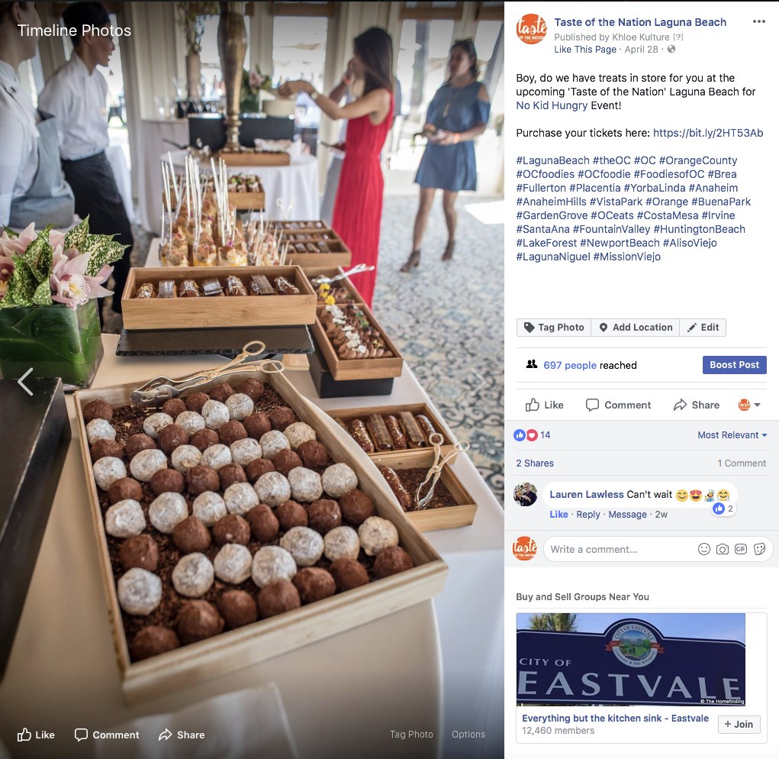The image size is (779, 759).
Task: Post a sticker in the comment
Action: [x=759, y=549]
